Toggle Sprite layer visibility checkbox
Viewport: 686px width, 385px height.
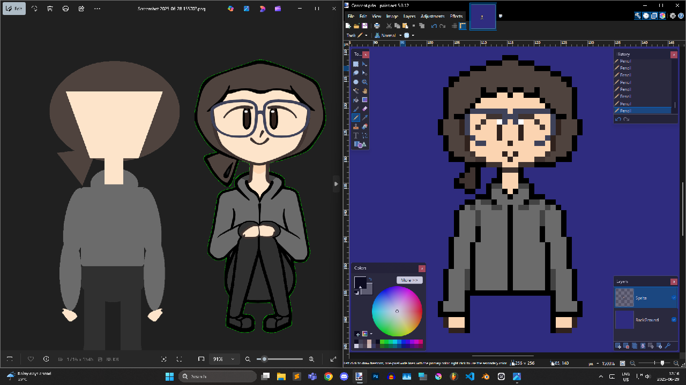(674, 298)
